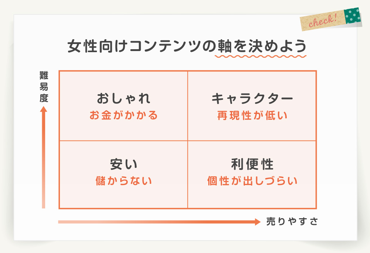Click the center intersection of quadrant grid
The width and height of the screenshot is (370, 253).
point(188,141)
